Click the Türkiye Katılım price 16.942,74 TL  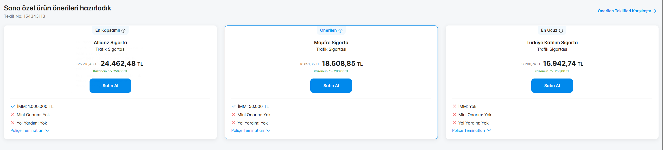(x=563, y=63)
